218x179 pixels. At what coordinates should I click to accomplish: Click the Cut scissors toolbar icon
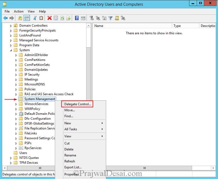35,18
